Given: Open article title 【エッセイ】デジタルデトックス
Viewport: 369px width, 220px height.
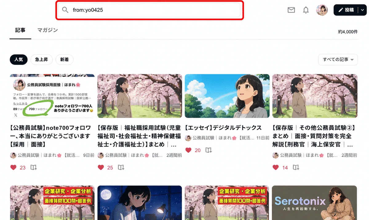Looking at the screenshot, I should pos(223,128).
